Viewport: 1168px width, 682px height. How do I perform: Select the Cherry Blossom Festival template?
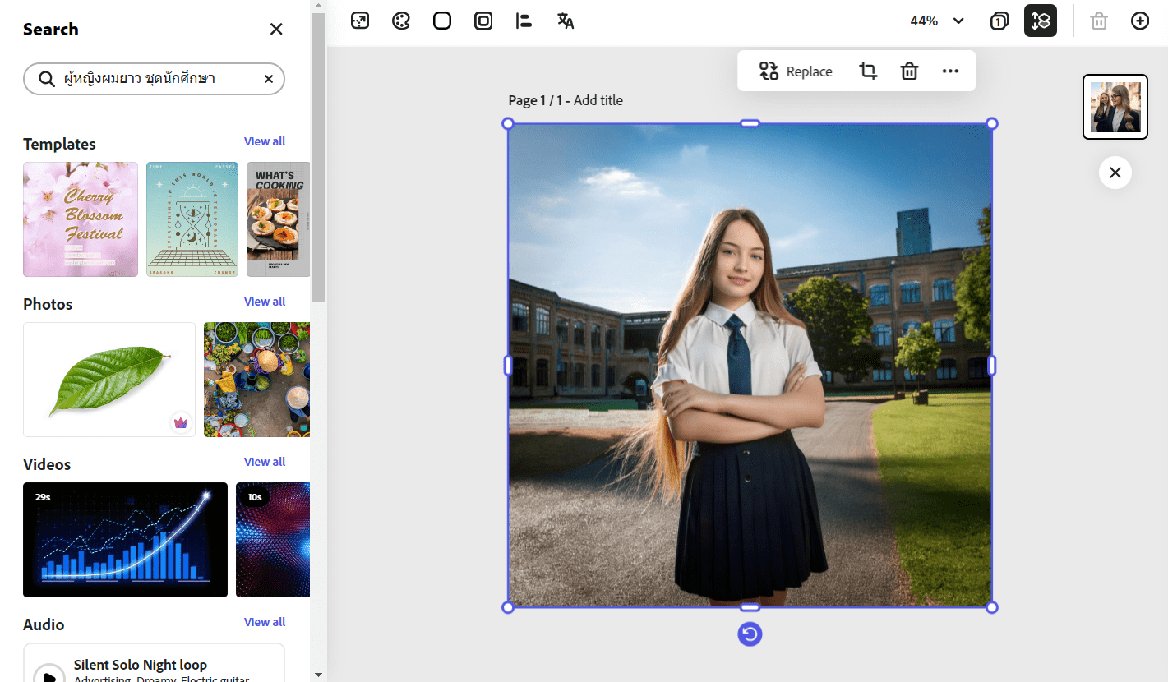point(81,219)
